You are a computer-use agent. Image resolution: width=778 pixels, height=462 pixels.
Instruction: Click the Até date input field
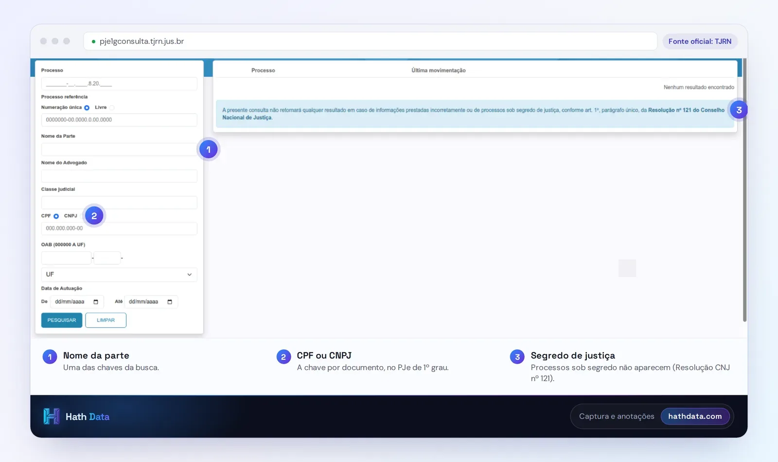coord(151,302)
